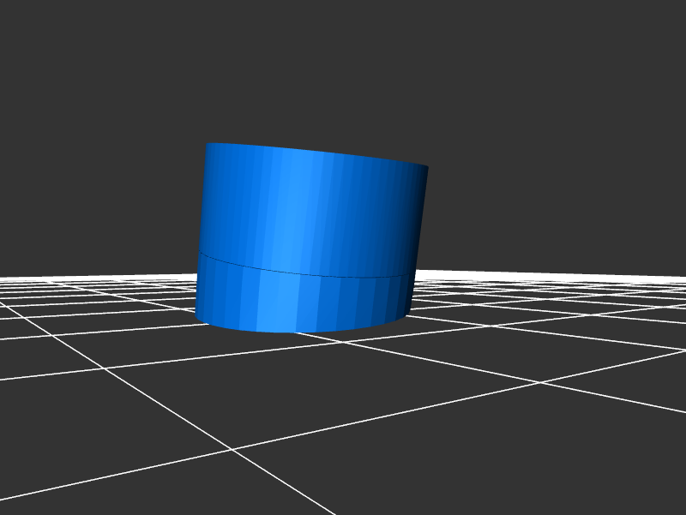Click the grid intersection nearest the bottom center
This screenshot has width=686, height=515.
pyautogui.click(x=232, y=449)
